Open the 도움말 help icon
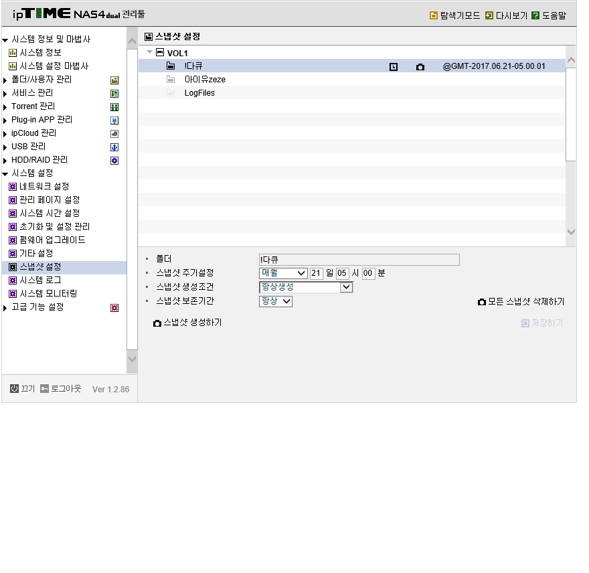Screen dimensions: 589x573 coord(535,15)
